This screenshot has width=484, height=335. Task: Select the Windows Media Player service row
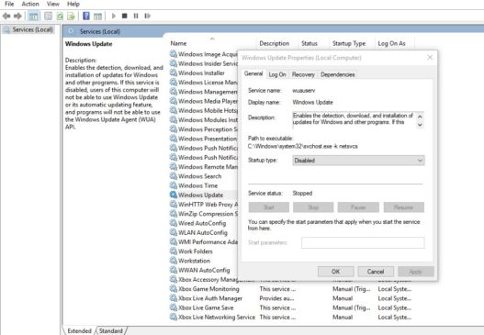204,101
